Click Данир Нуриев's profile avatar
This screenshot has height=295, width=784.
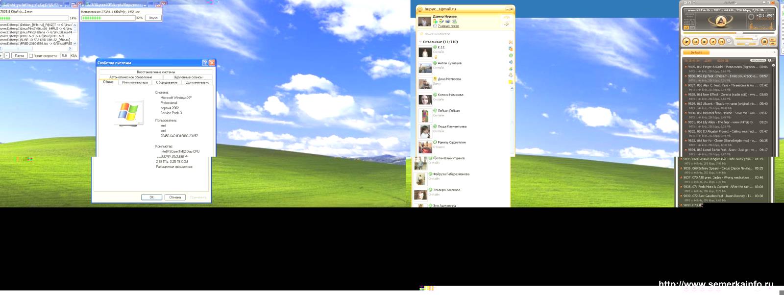(x=424, y=21)
